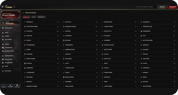Click the VIP Levels sidebar icon
This screenshot has height=95, width=178.
pyautogui.click(x=3, y=71)
